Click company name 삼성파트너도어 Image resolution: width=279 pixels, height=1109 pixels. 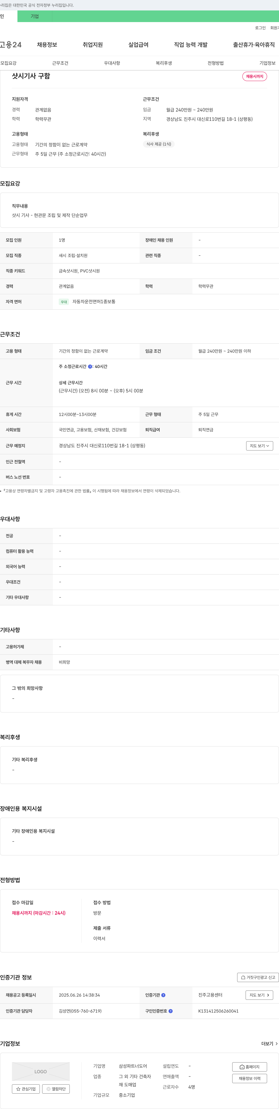133,1066
